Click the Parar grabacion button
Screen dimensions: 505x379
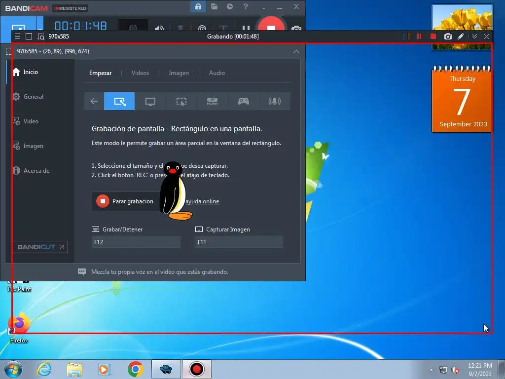click(x=126, y=201)
